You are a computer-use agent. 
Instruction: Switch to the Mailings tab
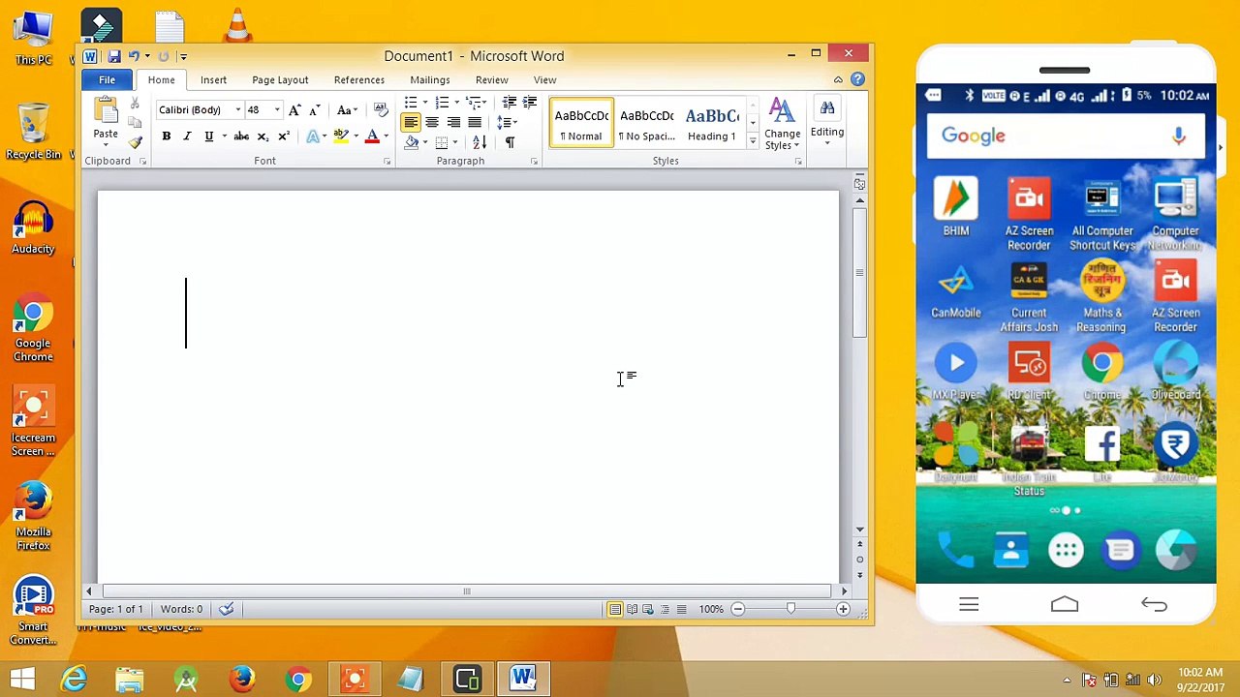(430, 80)
